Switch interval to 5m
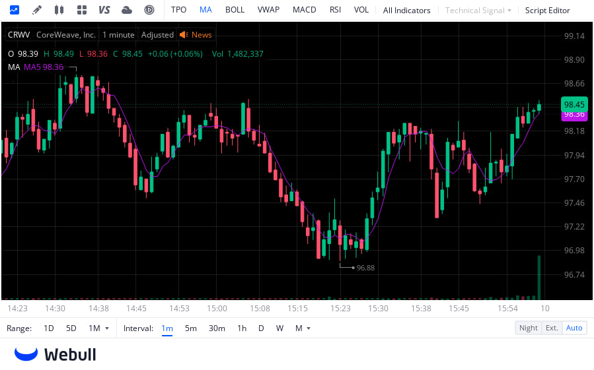Viewport: 594px width, 370px height. [x=191, y=328]
